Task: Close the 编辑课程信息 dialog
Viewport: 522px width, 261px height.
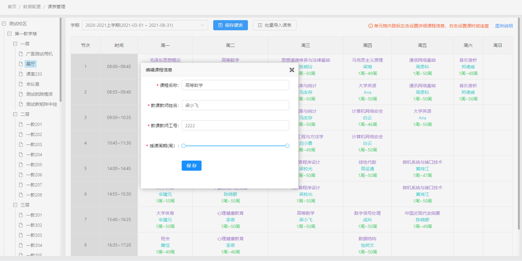Action: 292,70
